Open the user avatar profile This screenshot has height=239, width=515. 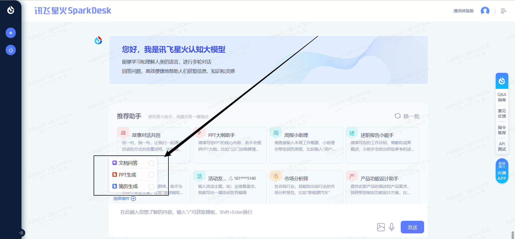(x=485, y=11)
